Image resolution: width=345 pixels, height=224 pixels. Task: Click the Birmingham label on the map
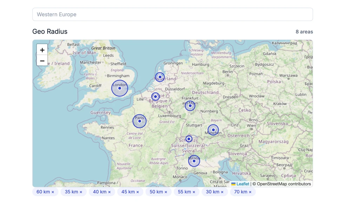[118, 76]
